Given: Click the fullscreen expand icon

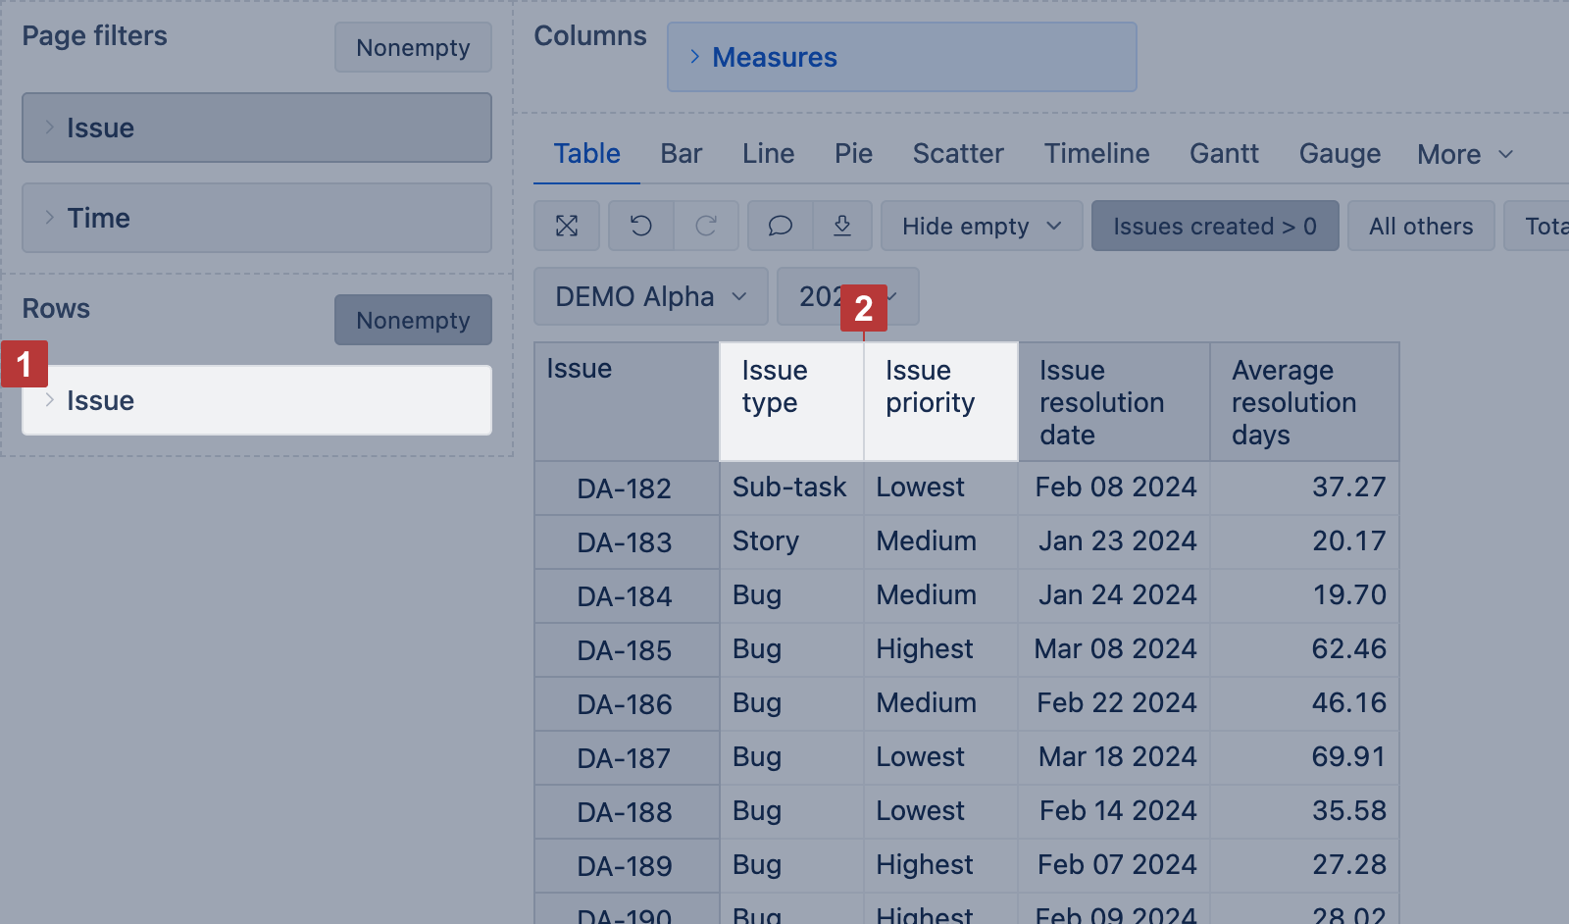Looking at the screenshot, I should pos(567,227).
